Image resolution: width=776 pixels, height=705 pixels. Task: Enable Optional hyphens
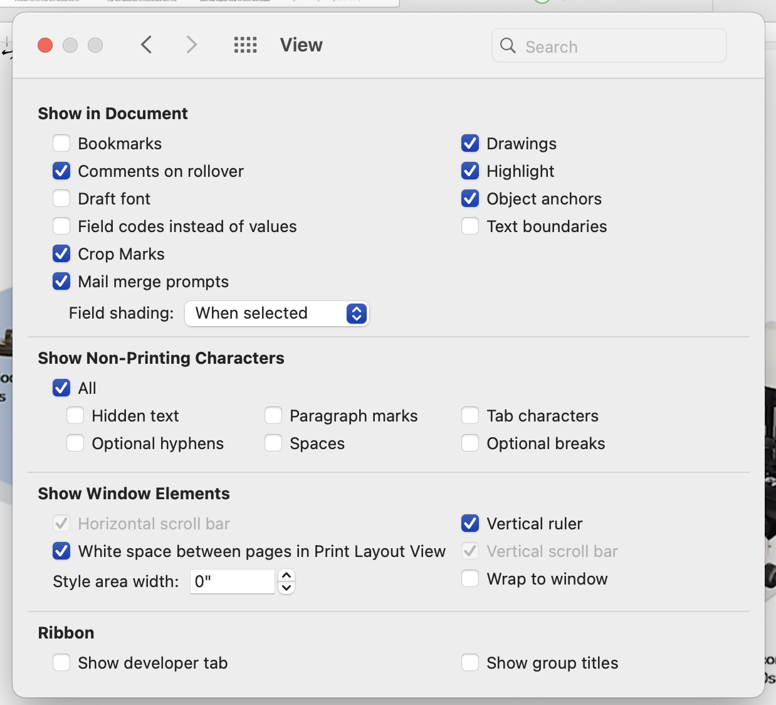pos(75,443)
